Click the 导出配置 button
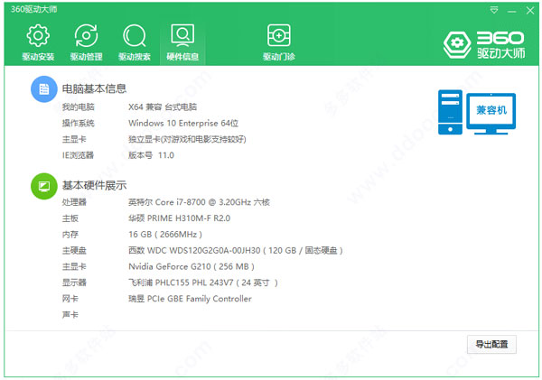The height and width of the screenshot is (380, 542). pos(491,344)
